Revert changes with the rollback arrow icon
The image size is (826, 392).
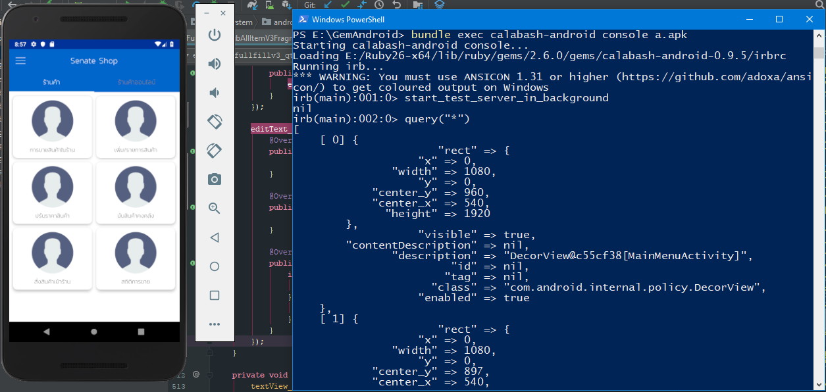pyautogui.click(x=396, y=5)
